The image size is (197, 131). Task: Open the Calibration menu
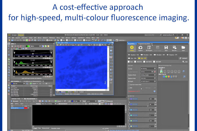(24, 38)
